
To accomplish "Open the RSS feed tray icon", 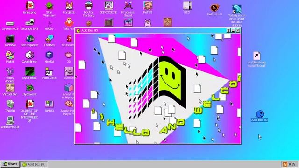I will click(285, 164).
